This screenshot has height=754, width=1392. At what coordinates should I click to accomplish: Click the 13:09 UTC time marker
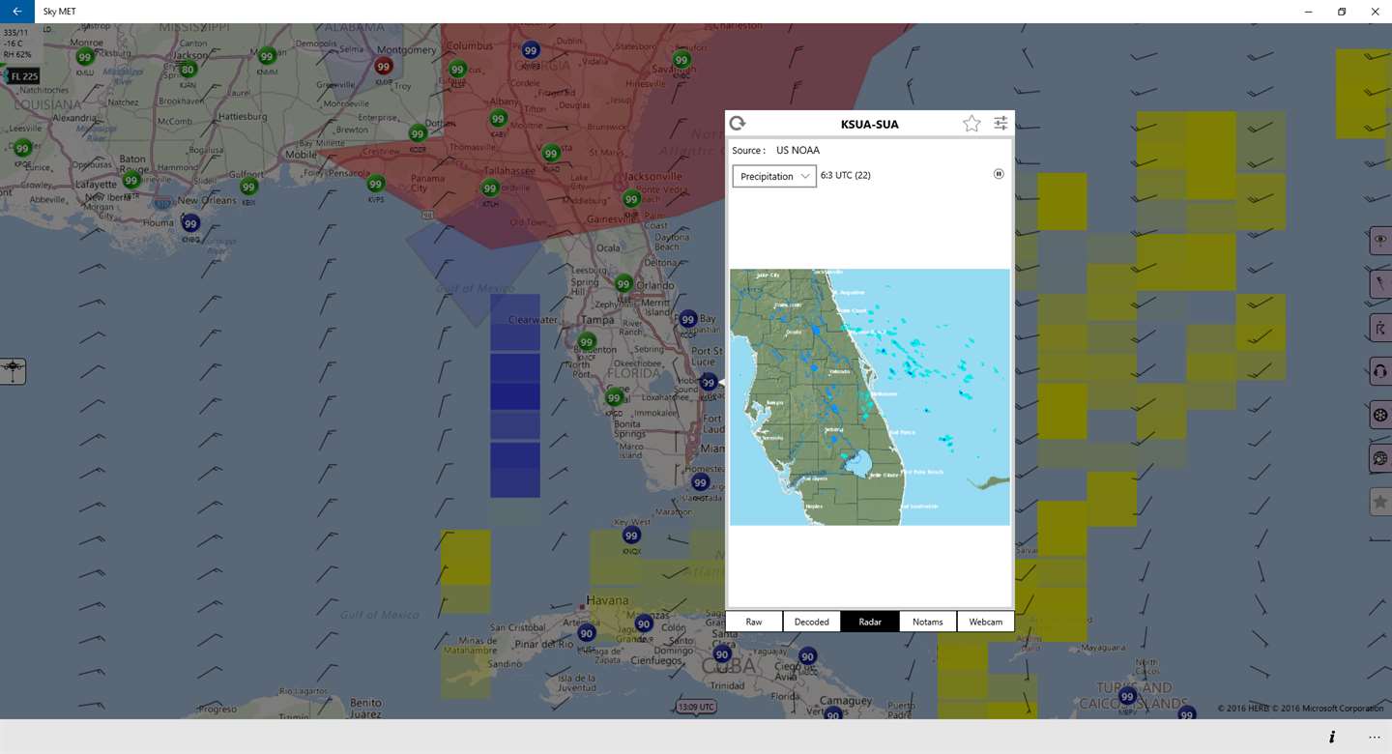[x=696, y=707]
